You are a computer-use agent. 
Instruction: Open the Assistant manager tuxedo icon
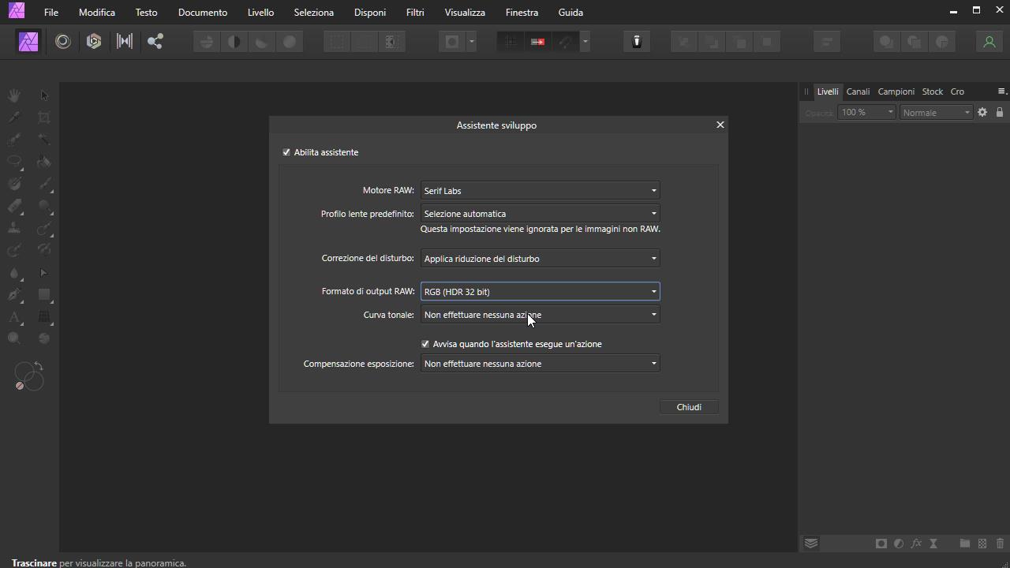[x=637, y=42]
